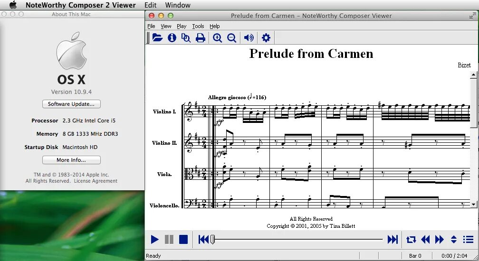Click the up/down transpose stepper arrows
This screenshot has height=261, width=479.
pos(454,239)
